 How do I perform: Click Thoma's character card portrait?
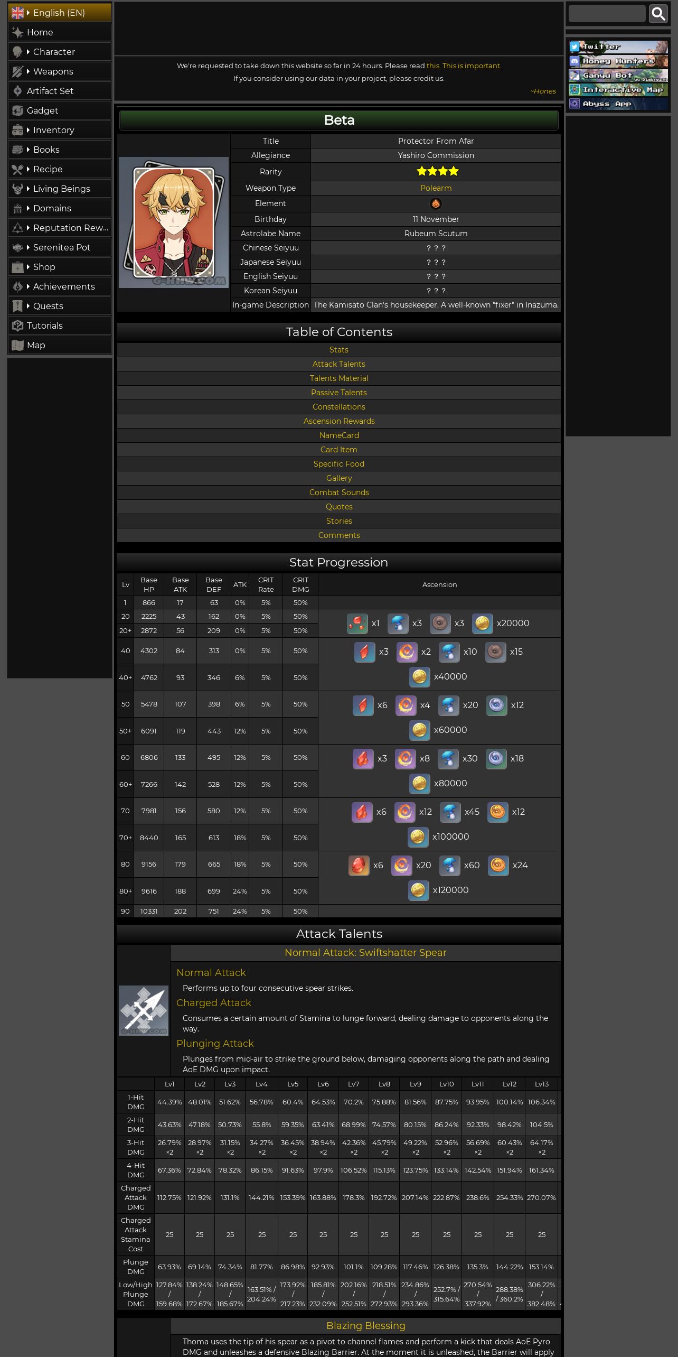click(174, 222)
